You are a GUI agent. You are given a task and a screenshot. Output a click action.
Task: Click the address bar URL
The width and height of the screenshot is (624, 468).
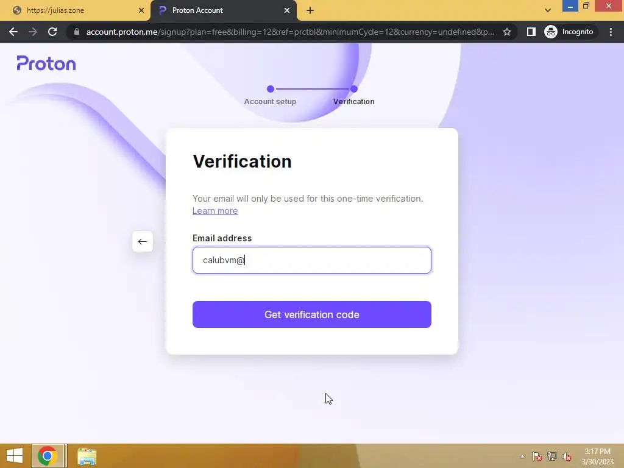[x=290, y=32]
